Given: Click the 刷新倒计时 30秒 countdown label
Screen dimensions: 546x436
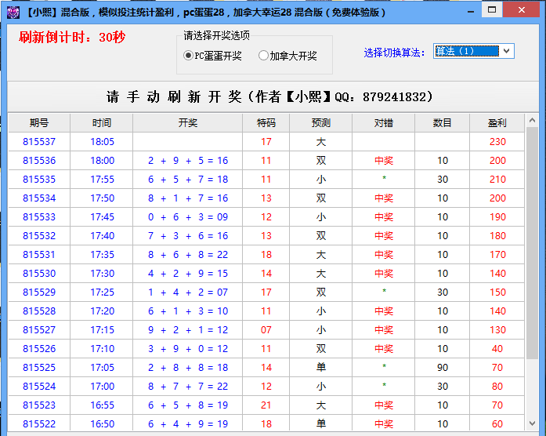Looking at the screenshot, I should (72, 38).
